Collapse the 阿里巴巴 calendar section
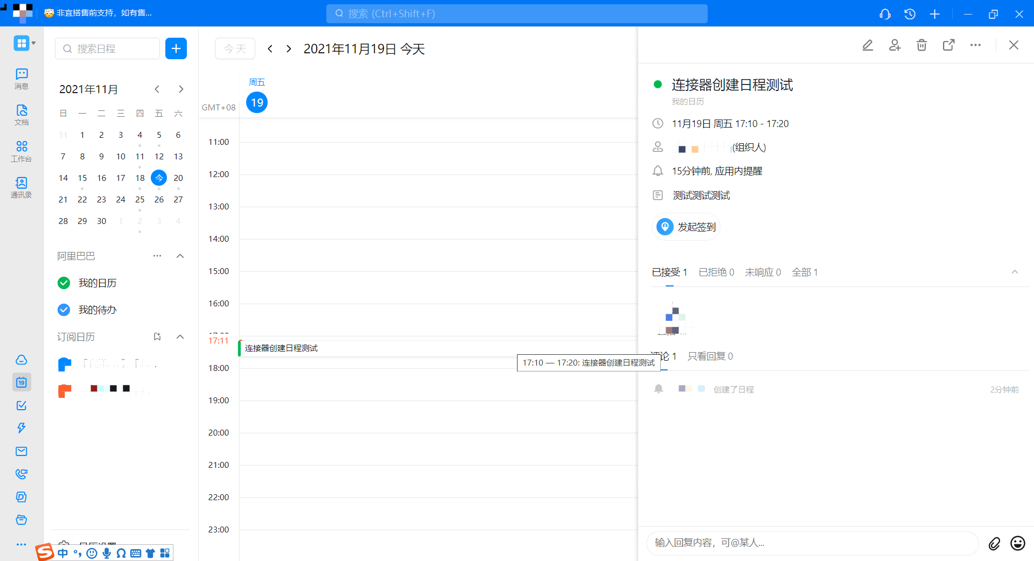This screenshot has height=561, width=1034. pyautogui.click(x=180, y=256)
